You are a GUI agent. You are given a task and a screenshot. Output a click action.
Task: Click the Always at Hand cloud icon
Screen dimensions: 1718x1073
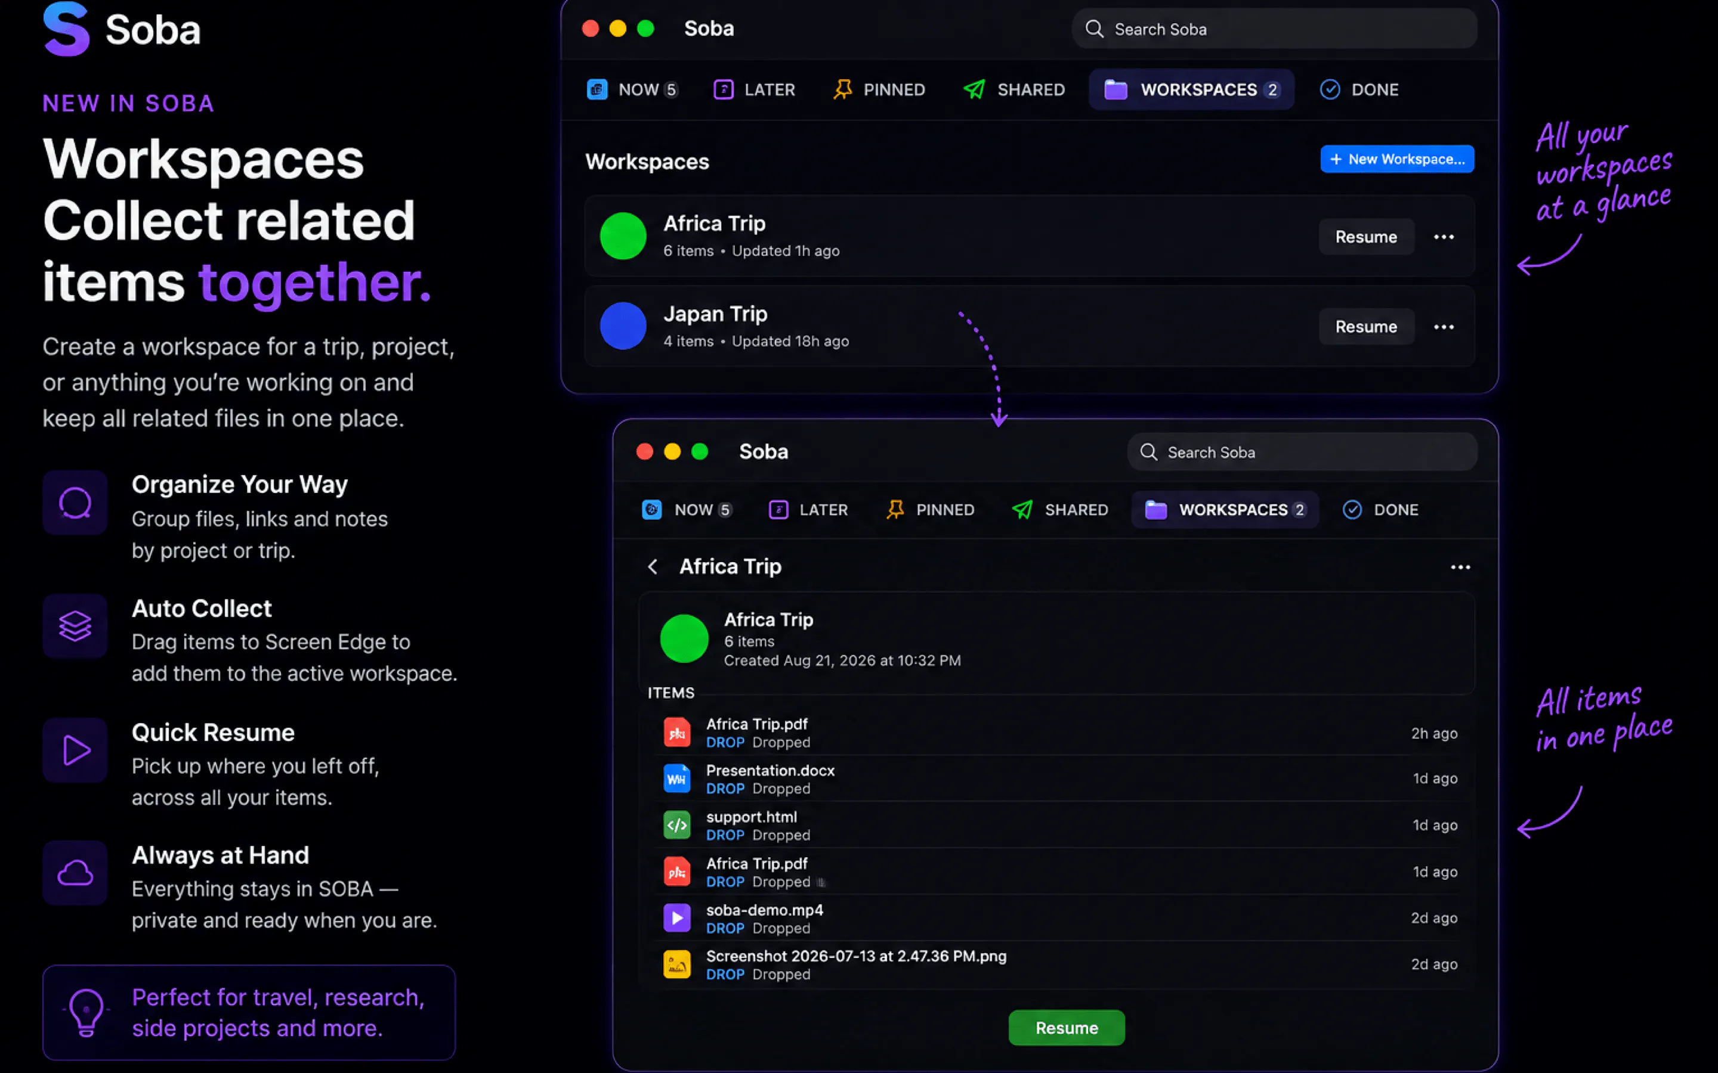click(x=75, y=873)
